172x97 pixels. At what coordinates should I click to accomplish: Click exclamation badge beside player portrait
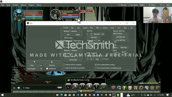click(15, 19)
